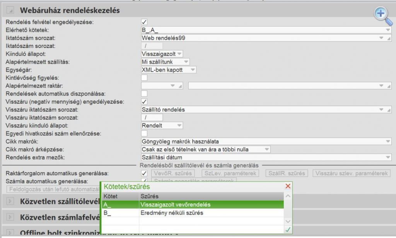This screenshot has width=396, height=238.
Task: Close the Kötetek/szűrés popup with red X
Action: [x=288, y=186]
